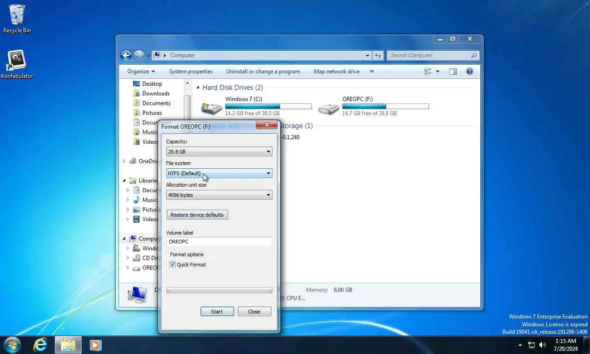Go back in Explorer window
The width and height of the screenshot is (590, 354).
click(x=126, y=55)
